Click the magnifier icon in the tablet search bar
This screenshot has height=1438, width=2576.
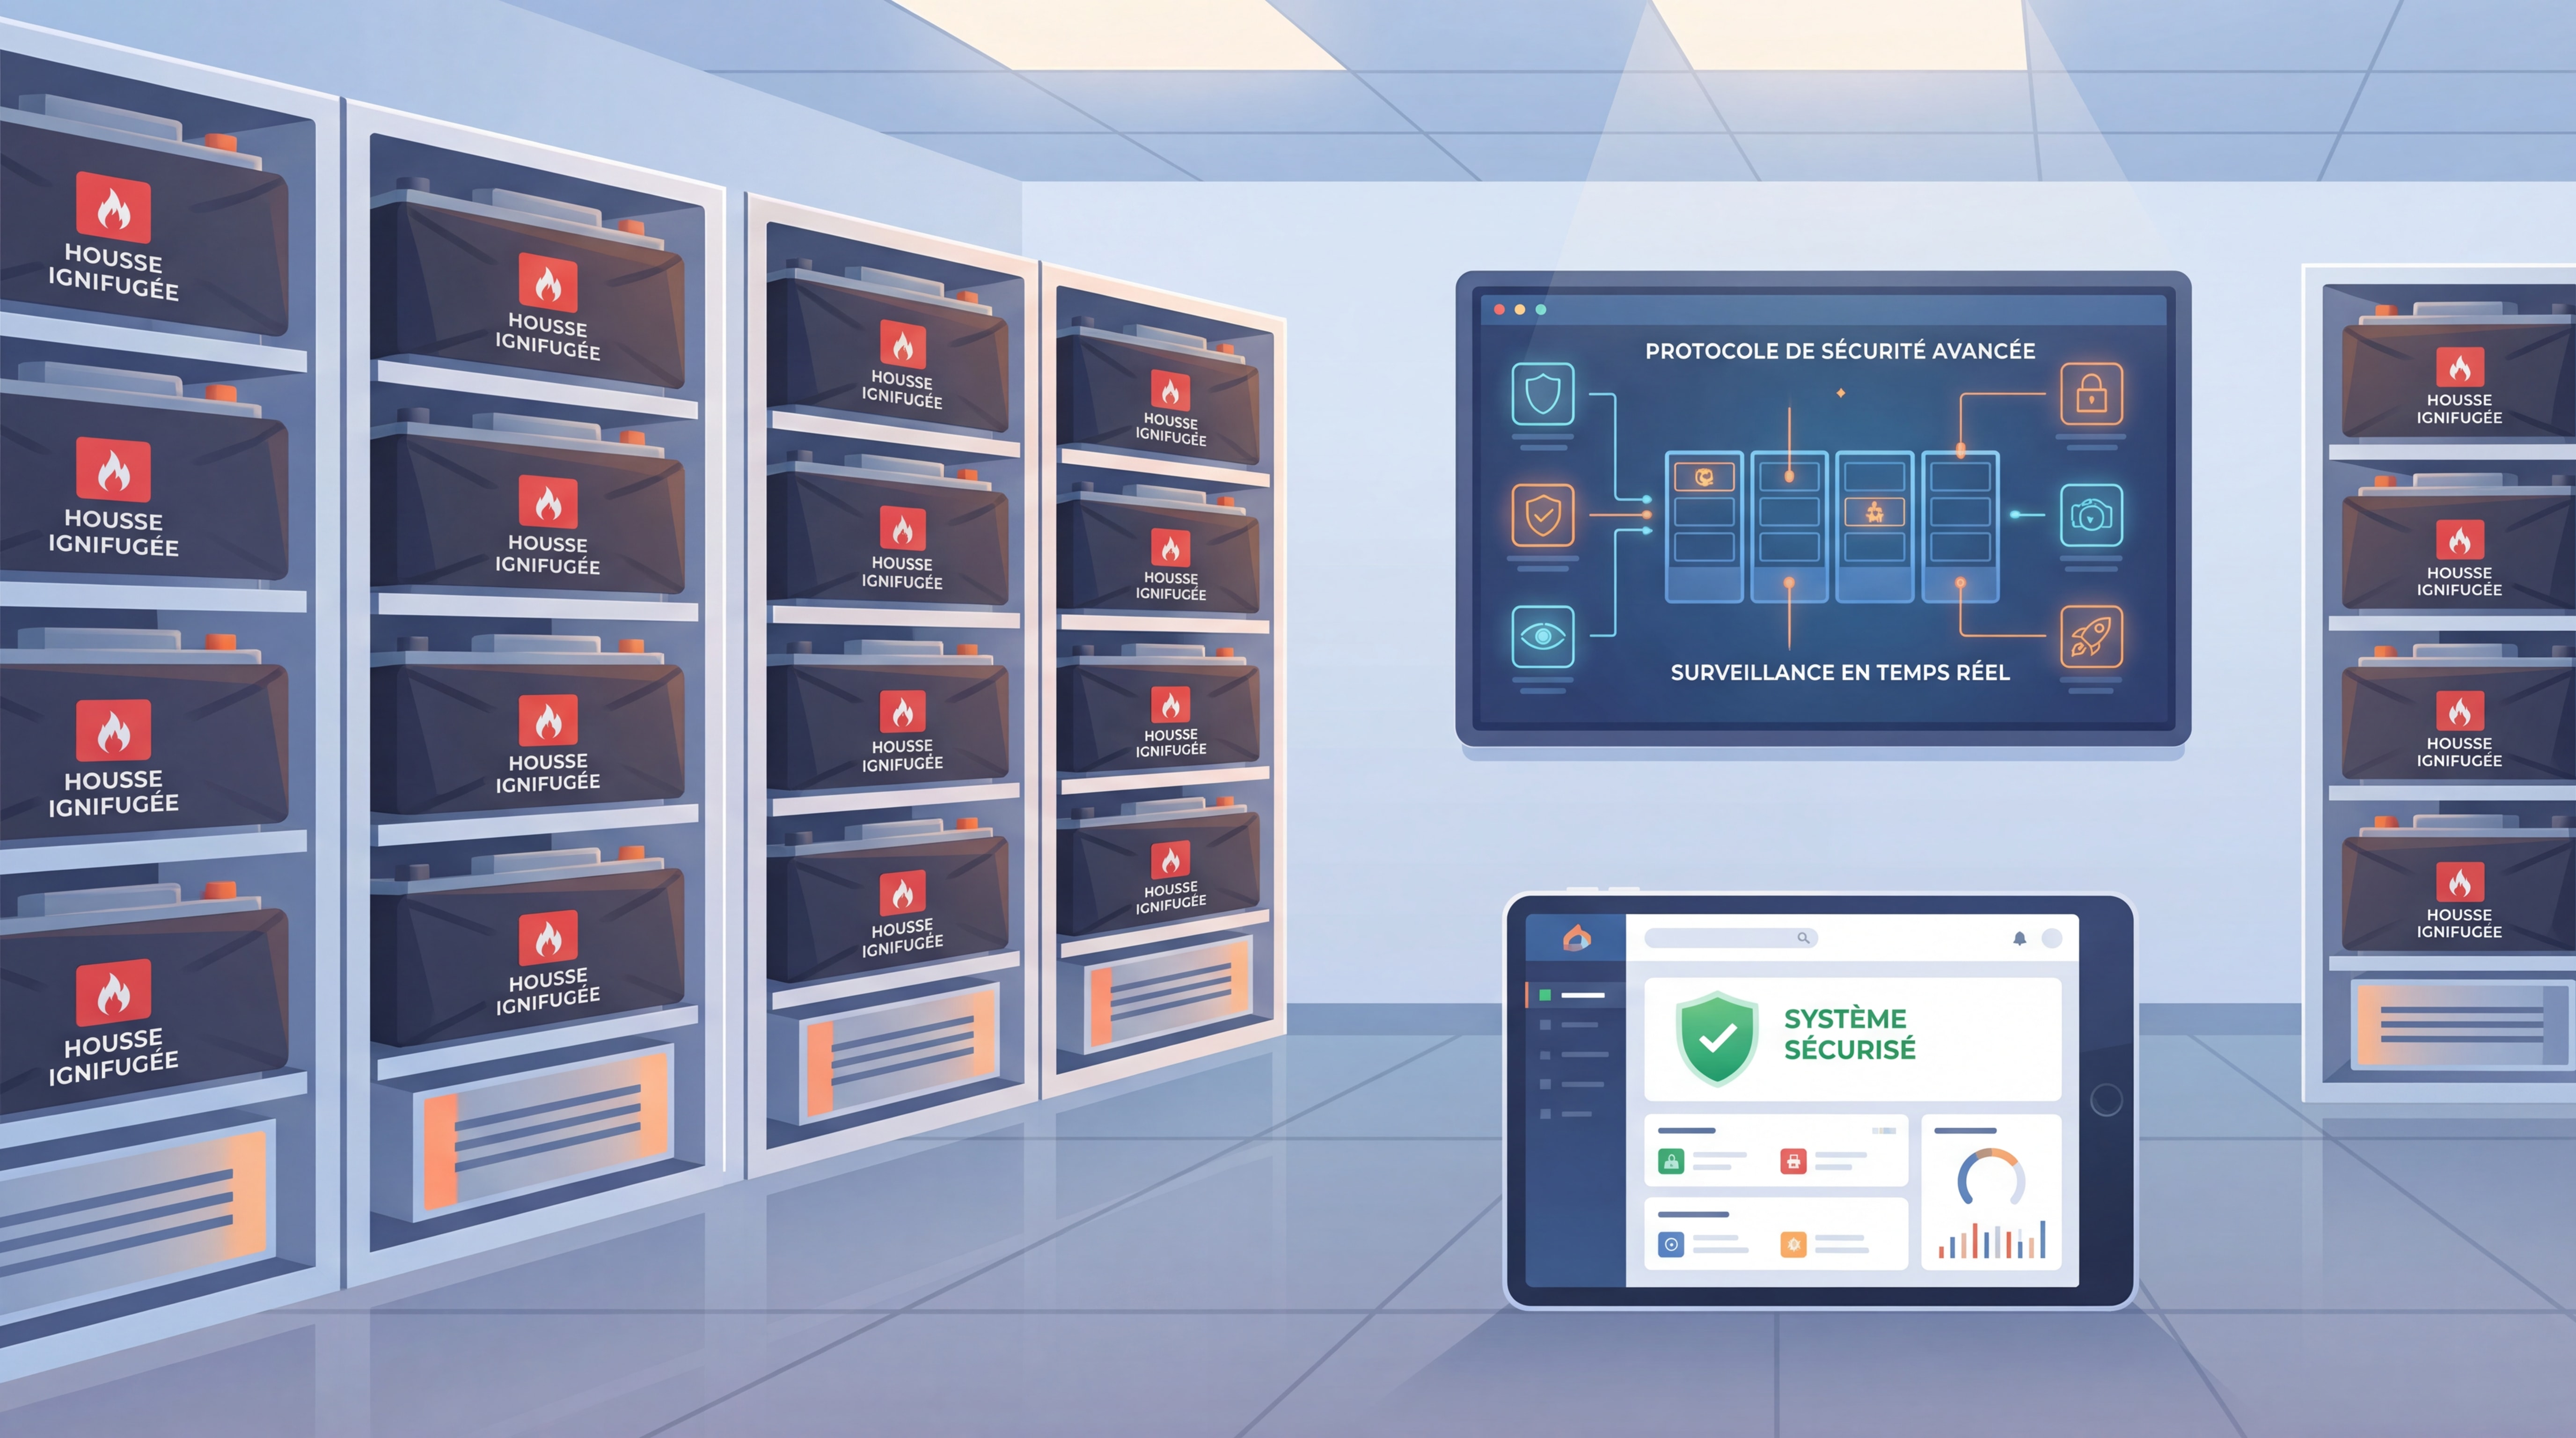coord(1803,938)
